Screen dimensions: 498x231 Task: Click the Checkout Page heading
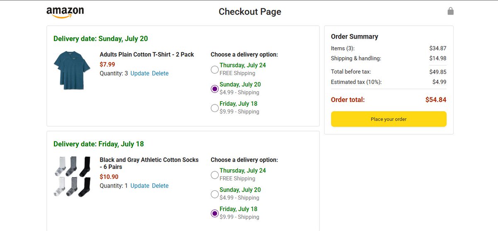250,12
